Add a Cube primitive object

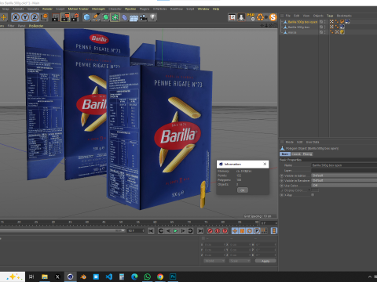pyautogui.click(x=86, y=17)
